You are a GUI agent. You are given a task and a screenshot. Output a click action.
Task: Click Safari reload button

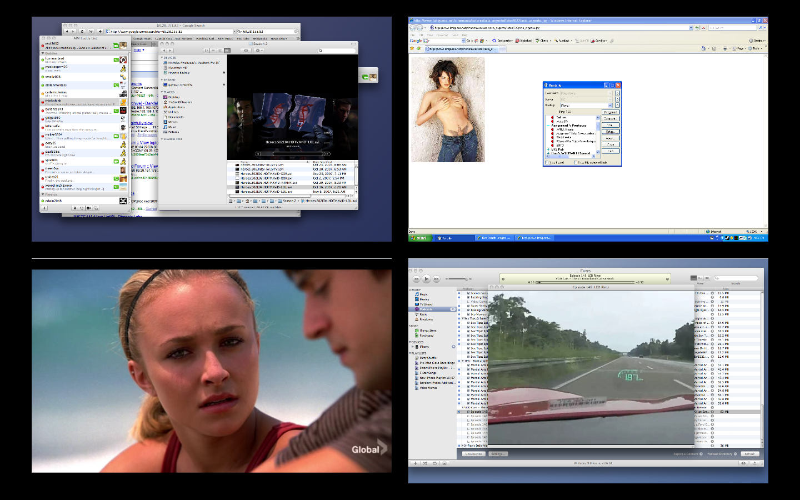tap(82, 32)
